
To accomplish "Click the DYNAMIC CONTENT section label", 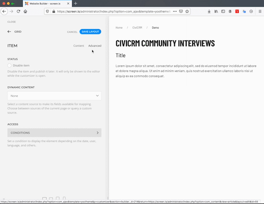I will click(x=21, y=87).
